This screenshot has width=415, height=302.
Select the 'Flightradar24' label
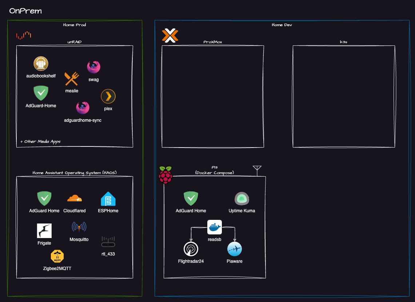pos(191,261)
